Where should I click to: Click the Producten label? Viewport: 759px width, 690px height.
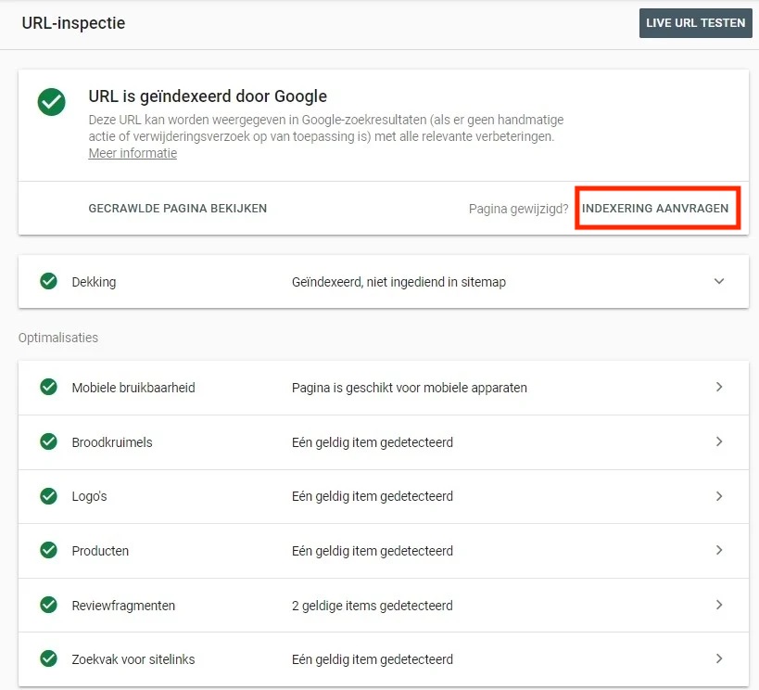[100, 551]
